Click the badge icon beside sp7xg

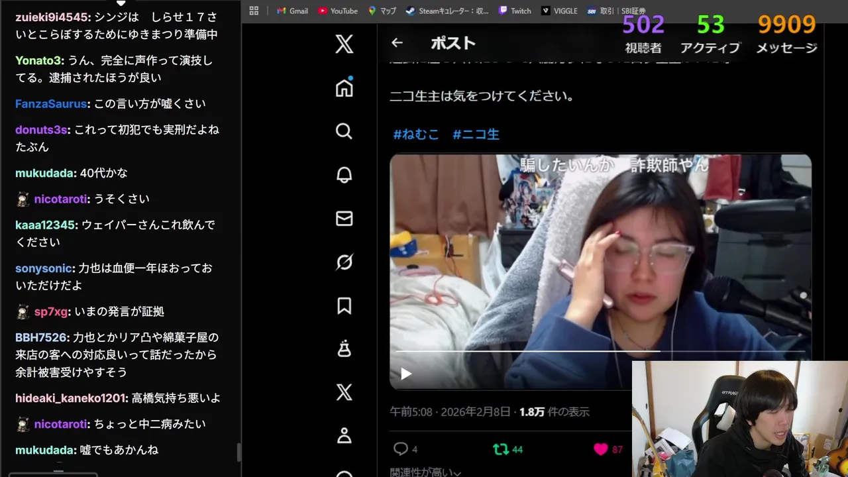click(x=23, y=311)
